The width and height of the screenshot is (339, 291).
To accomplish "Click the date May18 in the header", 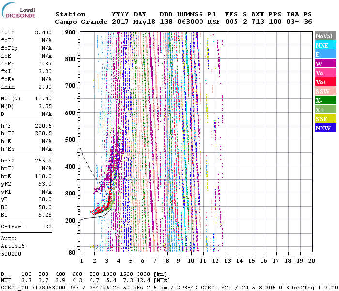I will (x=144, y=22).
